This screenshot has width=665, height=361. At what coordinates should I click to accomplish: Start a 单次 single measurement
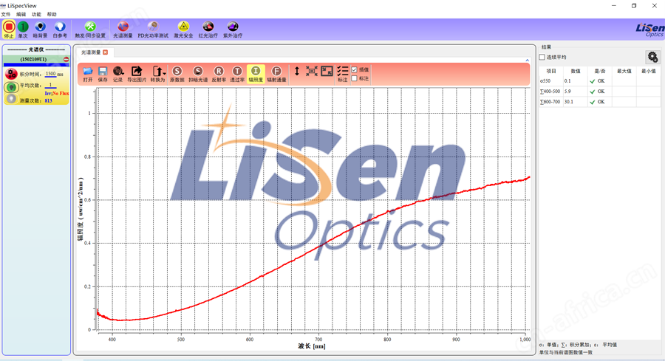point(23,30)
